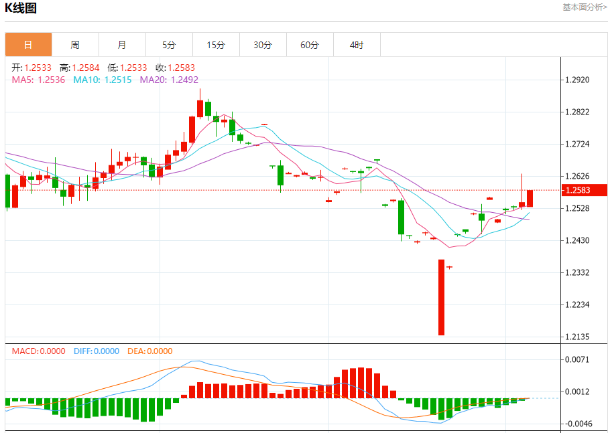Image resolution: width=612 pixels, height=433 pixels.
Task: Switch to the 月 monthly tab
Action: coord(122,45)
